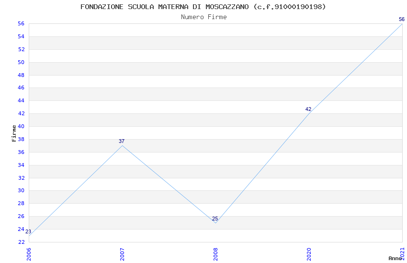
Task: Click the y-axis tick label 40
Action: (x=21, y=126)
